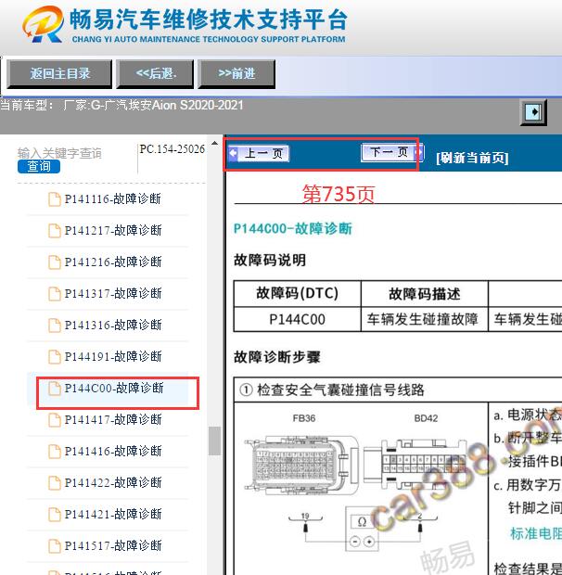562x575 pixels.
Task: Click the 下一页 next page button
Action: pos(392,152)
